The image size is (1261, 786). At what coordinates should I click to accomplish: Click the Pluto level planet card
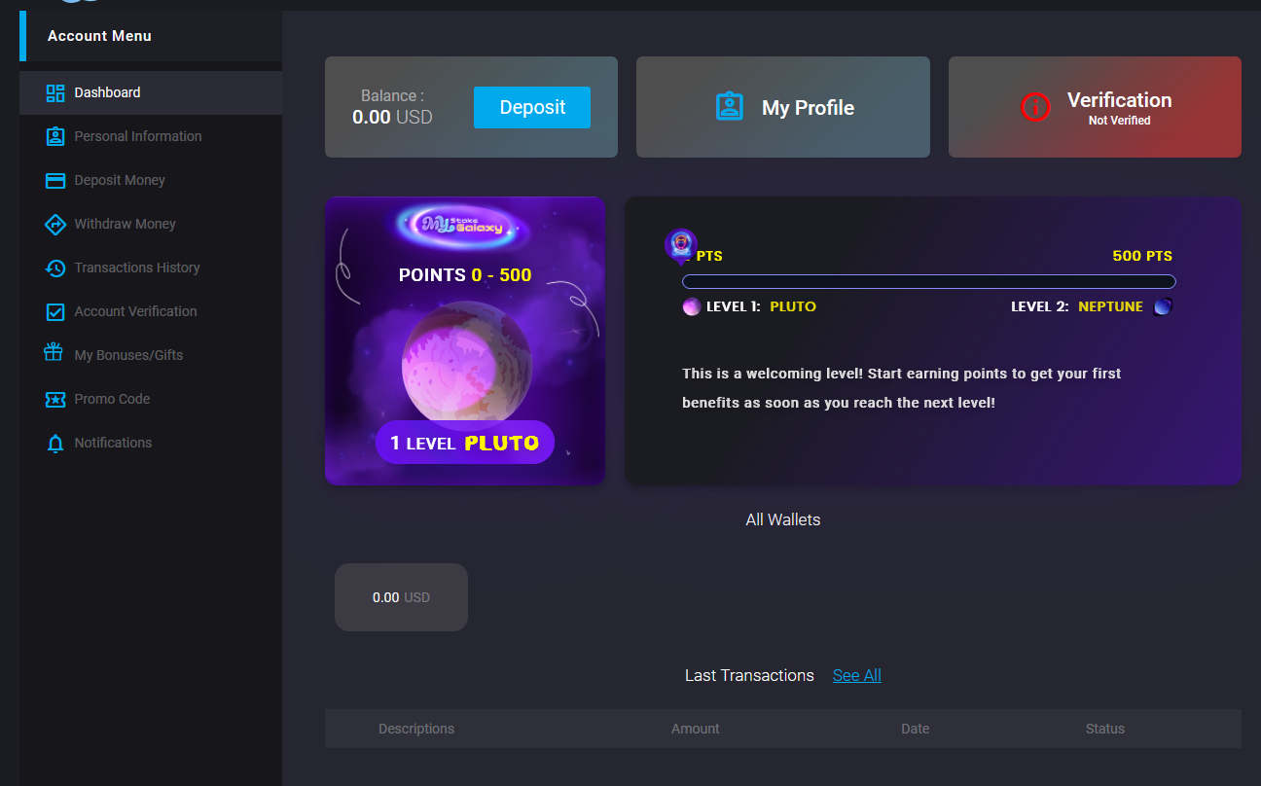point(465,340)
